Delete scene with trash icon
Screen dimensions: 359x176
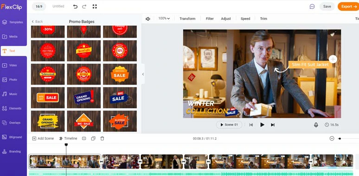click(x=103, y=139)
